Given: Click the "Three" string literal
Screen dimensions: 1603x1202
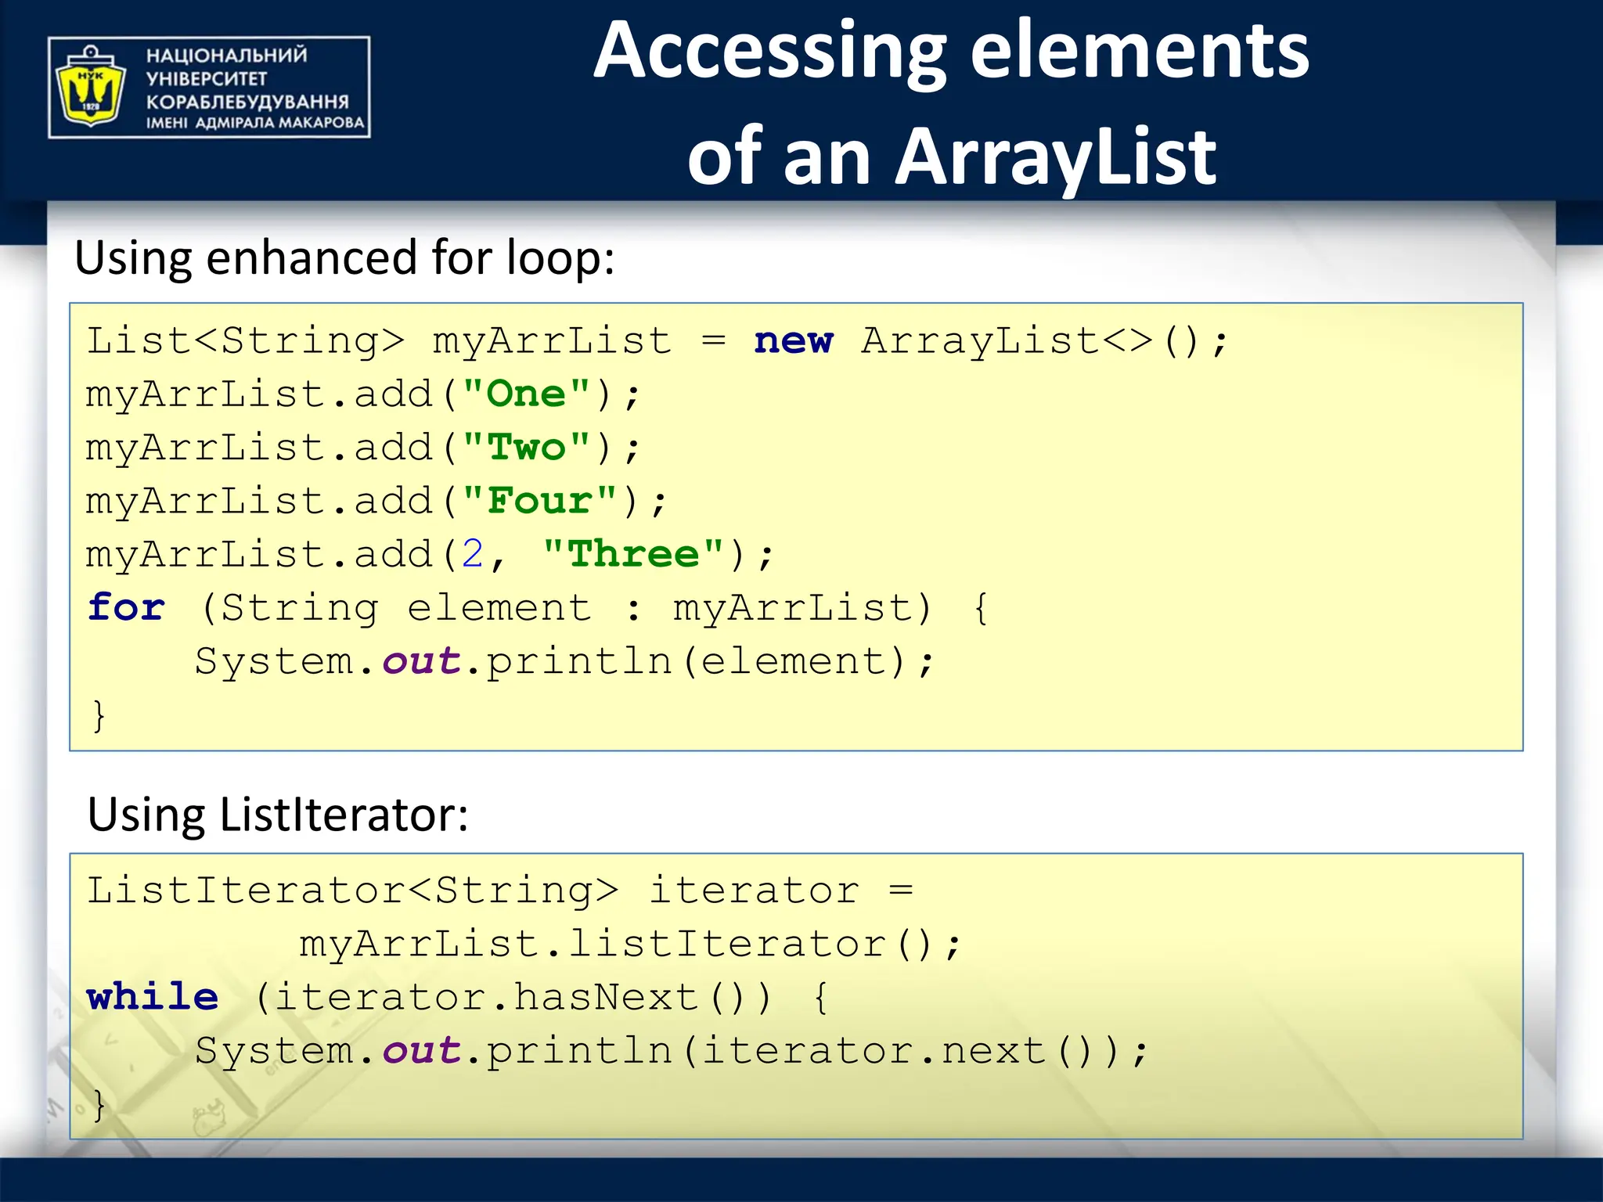Looking at the screenshot, I should (x=632, y=554).
